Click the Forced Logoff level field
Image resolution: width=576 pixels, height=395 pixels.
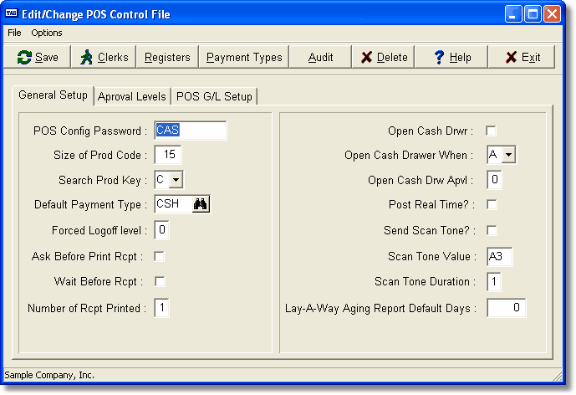[x=161, y=230]
